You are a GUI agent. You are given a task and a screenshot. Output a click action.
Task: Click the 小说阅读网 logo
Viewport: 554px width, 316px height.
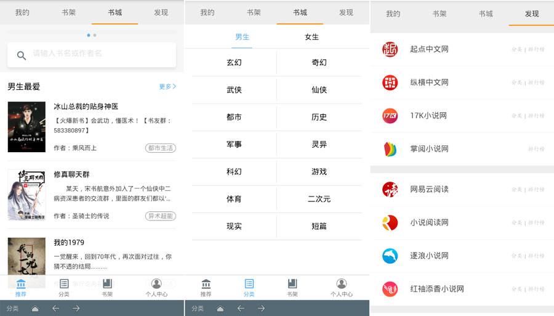(390, 223)
